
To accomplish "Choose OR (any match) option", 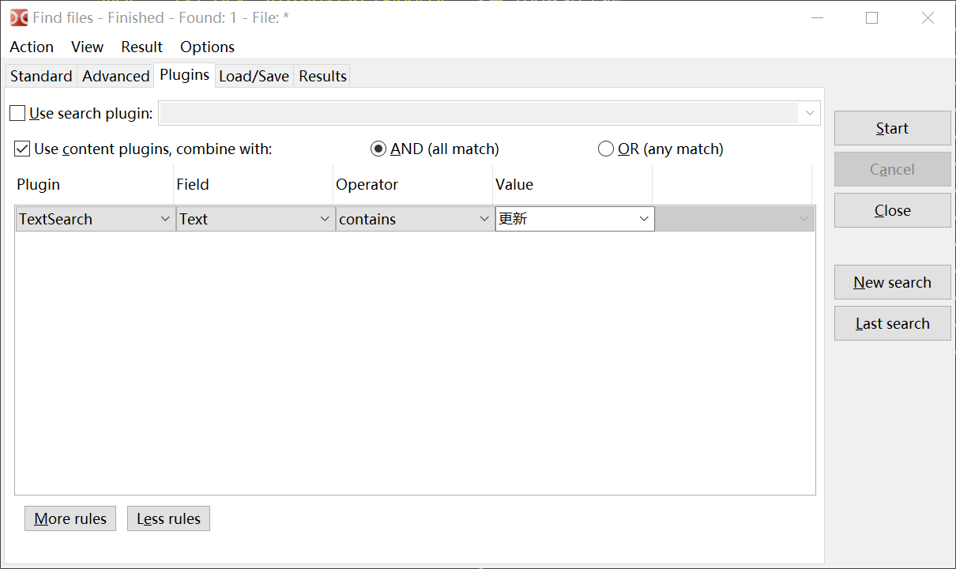I will click(606, 149).
